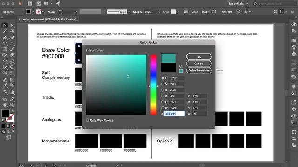
Task: Open the Transform panel link
Action: [x=226, y=12]
